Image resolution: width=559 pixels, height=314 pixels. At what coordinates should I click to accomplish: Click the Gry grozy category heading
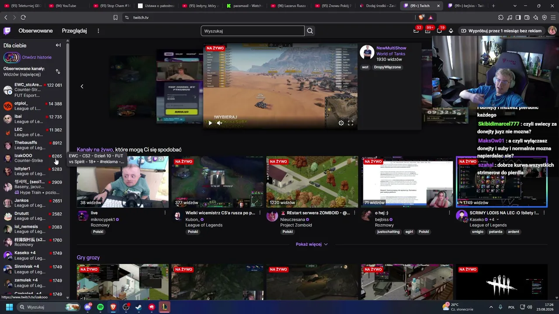pos(88,258)
